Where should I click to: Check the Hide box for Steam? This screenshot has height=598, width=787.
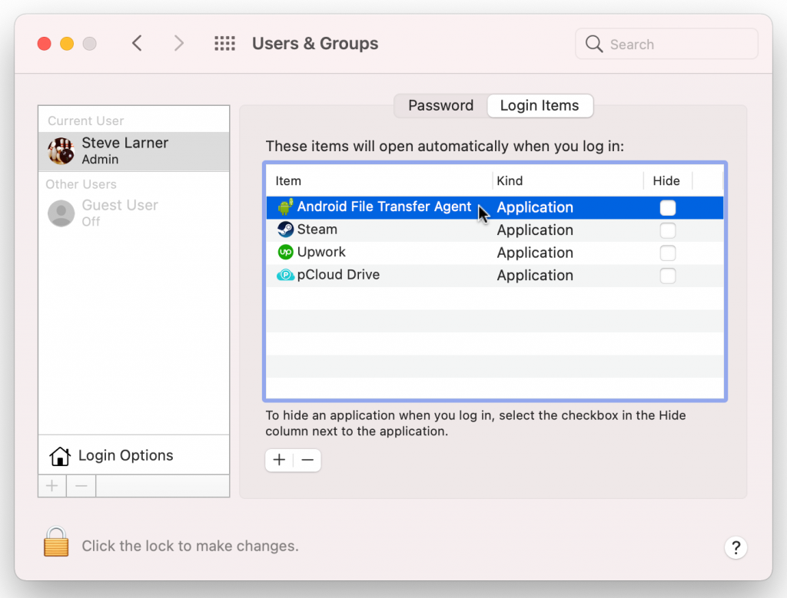(x=667, y=230)
